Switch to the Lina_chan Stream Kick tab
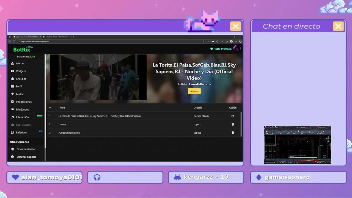Screen dimensions: 352x198 point(56,37)
